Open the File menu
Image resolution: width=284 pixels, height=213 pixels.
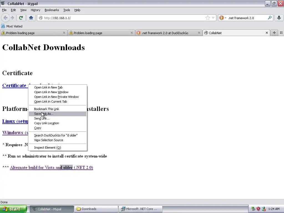pyautogui.click(x=4, y=10)
